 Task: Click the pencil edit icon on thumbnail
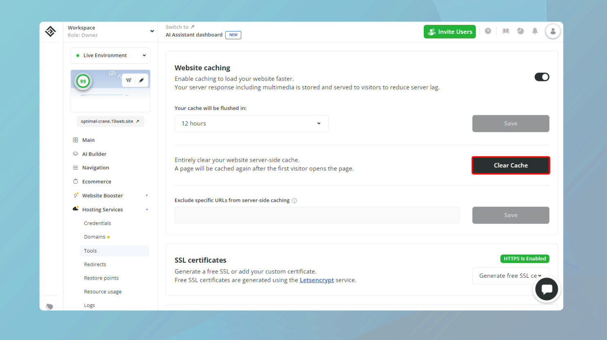click(x=141, y=80)
